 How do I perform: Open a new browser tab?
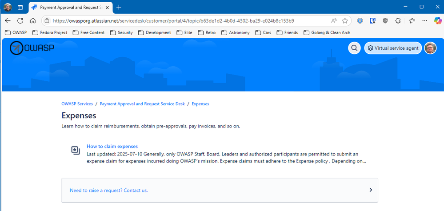tap(119, 8)
